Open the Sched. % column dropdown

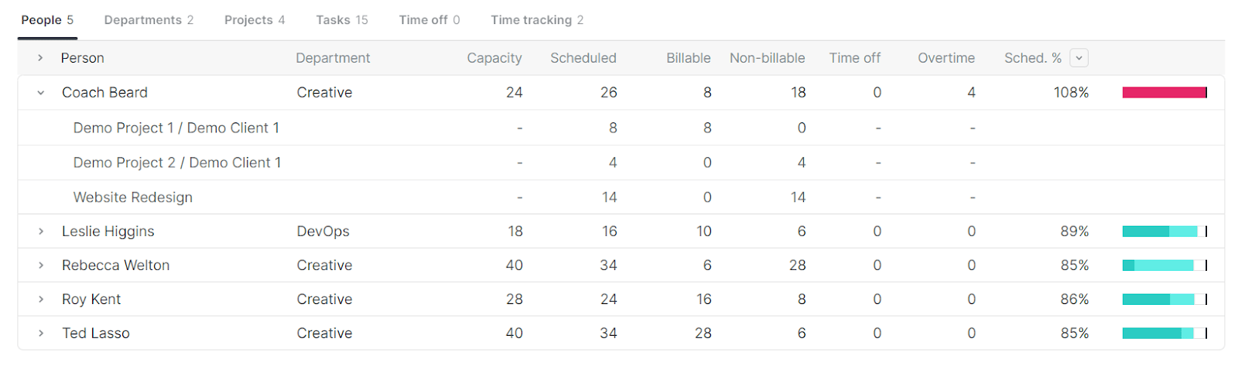pyautogui.click(x=1079, y=58)
